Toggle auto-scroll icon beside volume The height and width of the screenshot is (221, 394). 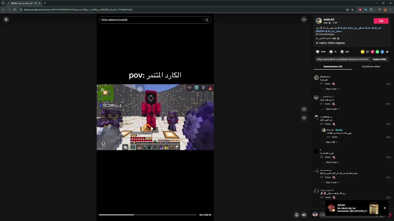pyautogui.click(x=297, y=215)
